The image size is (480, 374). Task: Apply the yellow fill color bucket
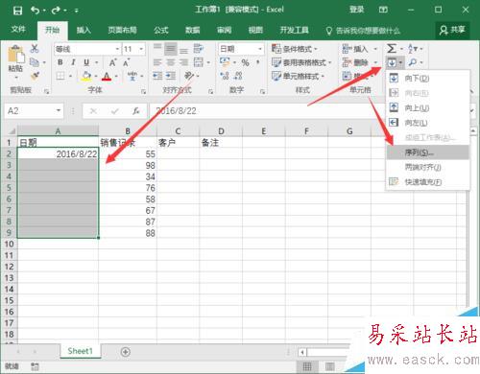pyautogui.click(x=86, y=76)
